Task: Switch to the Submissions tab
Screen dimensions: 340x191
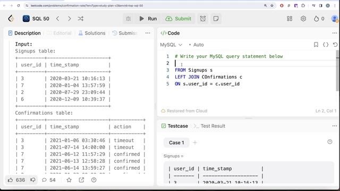Action: [x=125, y=33]
